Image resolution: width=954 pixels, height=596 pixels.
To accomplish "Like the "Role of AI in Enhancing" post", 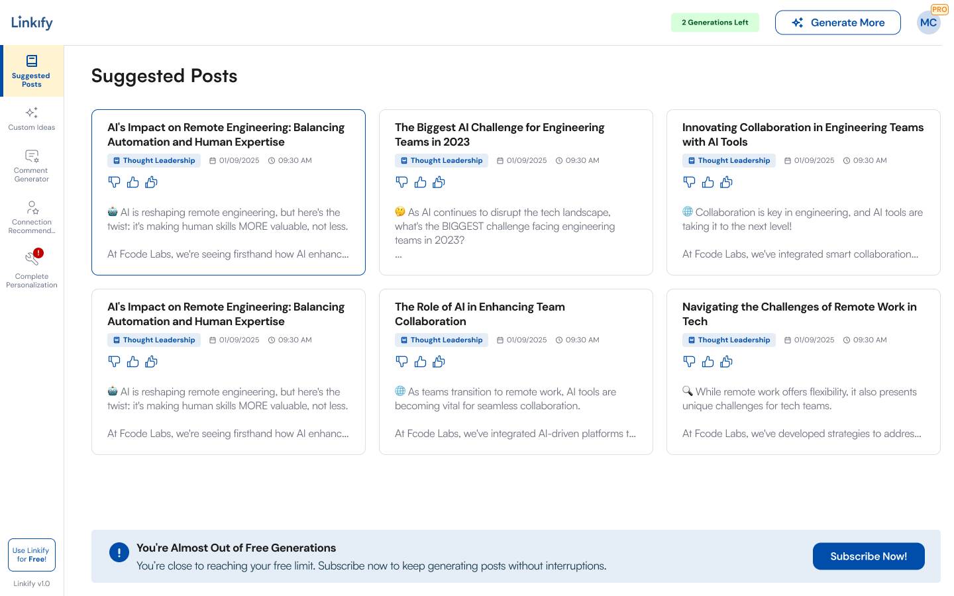I will (x=420, y=362).
